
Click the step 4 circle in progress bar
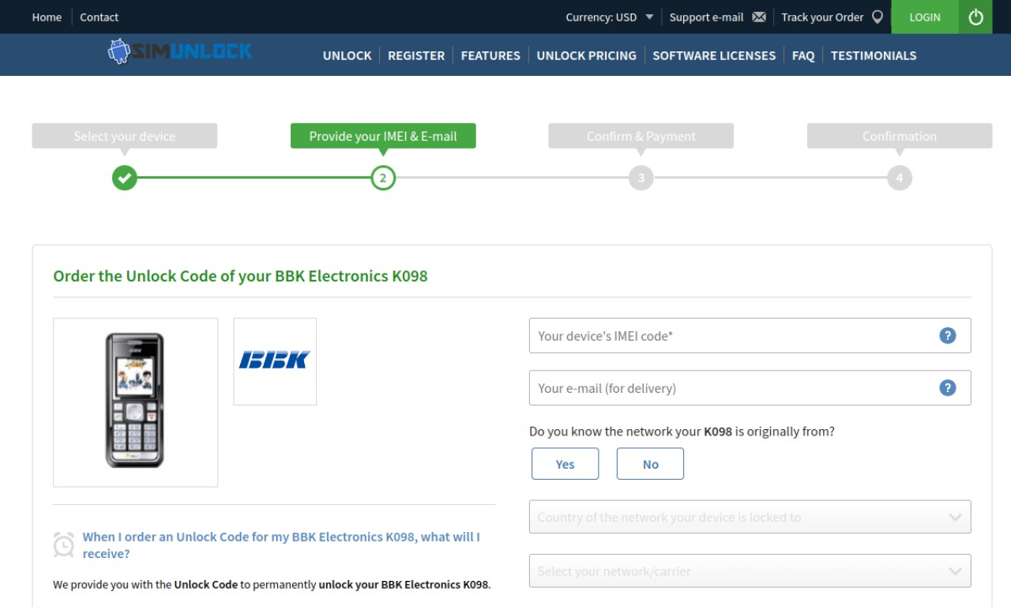[x=900, y=178]
